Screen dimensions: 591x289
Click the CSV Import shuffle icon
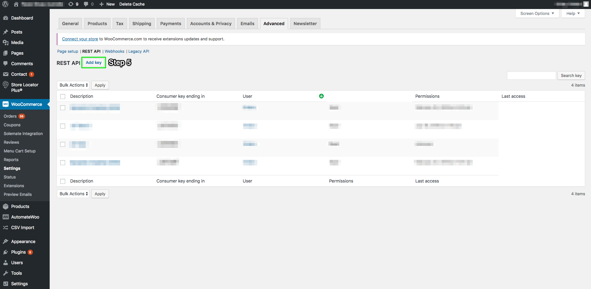tap(6, 228)
